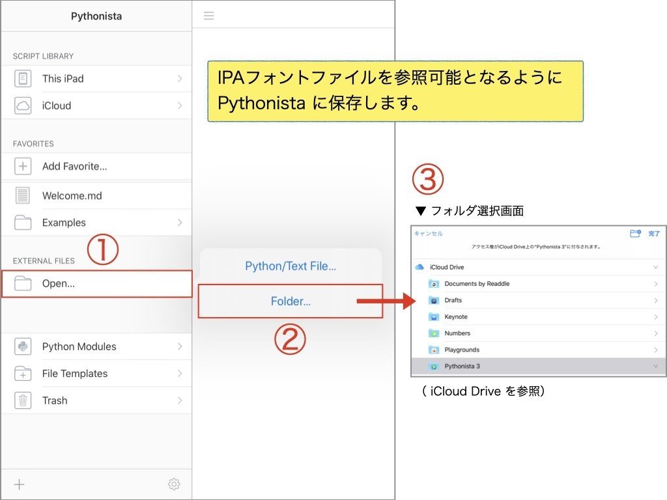Select the File Templates icon
Viewport: 667px width, 500px height.
(22, 373)
